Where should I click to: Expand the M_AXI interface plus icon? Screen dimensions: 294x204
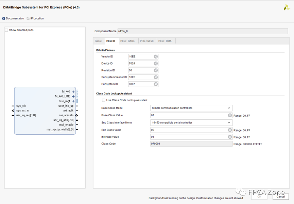[73, 92]
